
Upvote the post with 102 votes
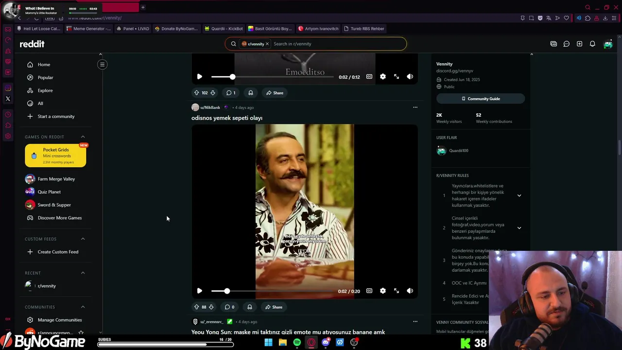point(196,92)
